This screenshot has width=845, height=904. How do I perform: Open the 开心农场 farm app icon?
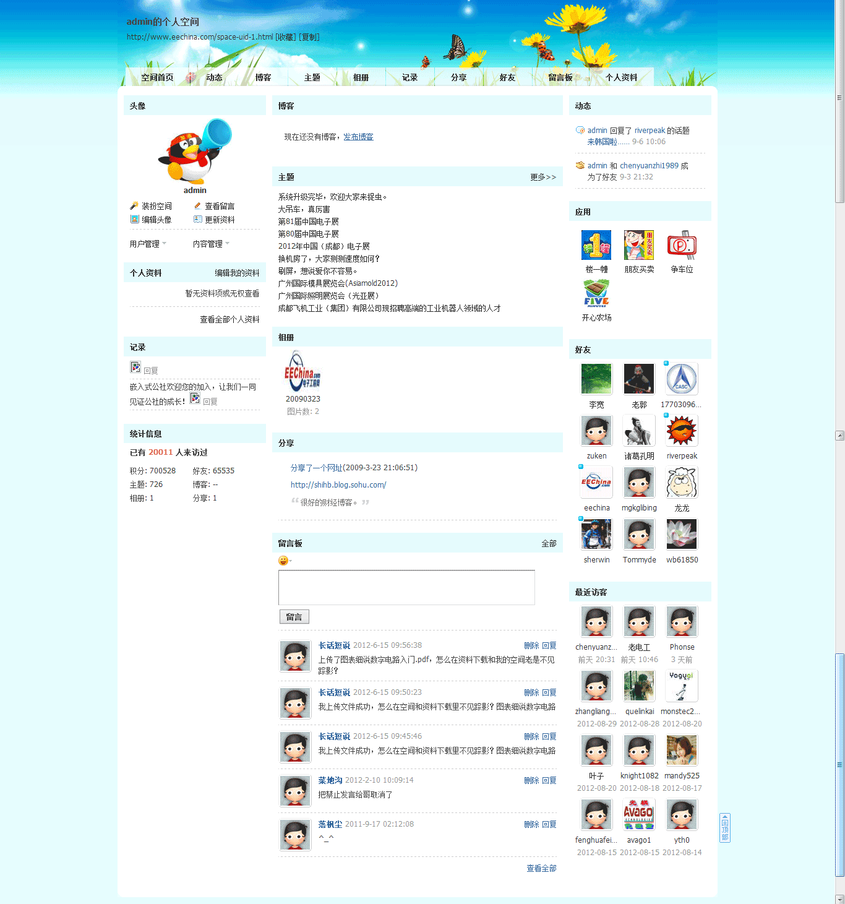point(596,293)
